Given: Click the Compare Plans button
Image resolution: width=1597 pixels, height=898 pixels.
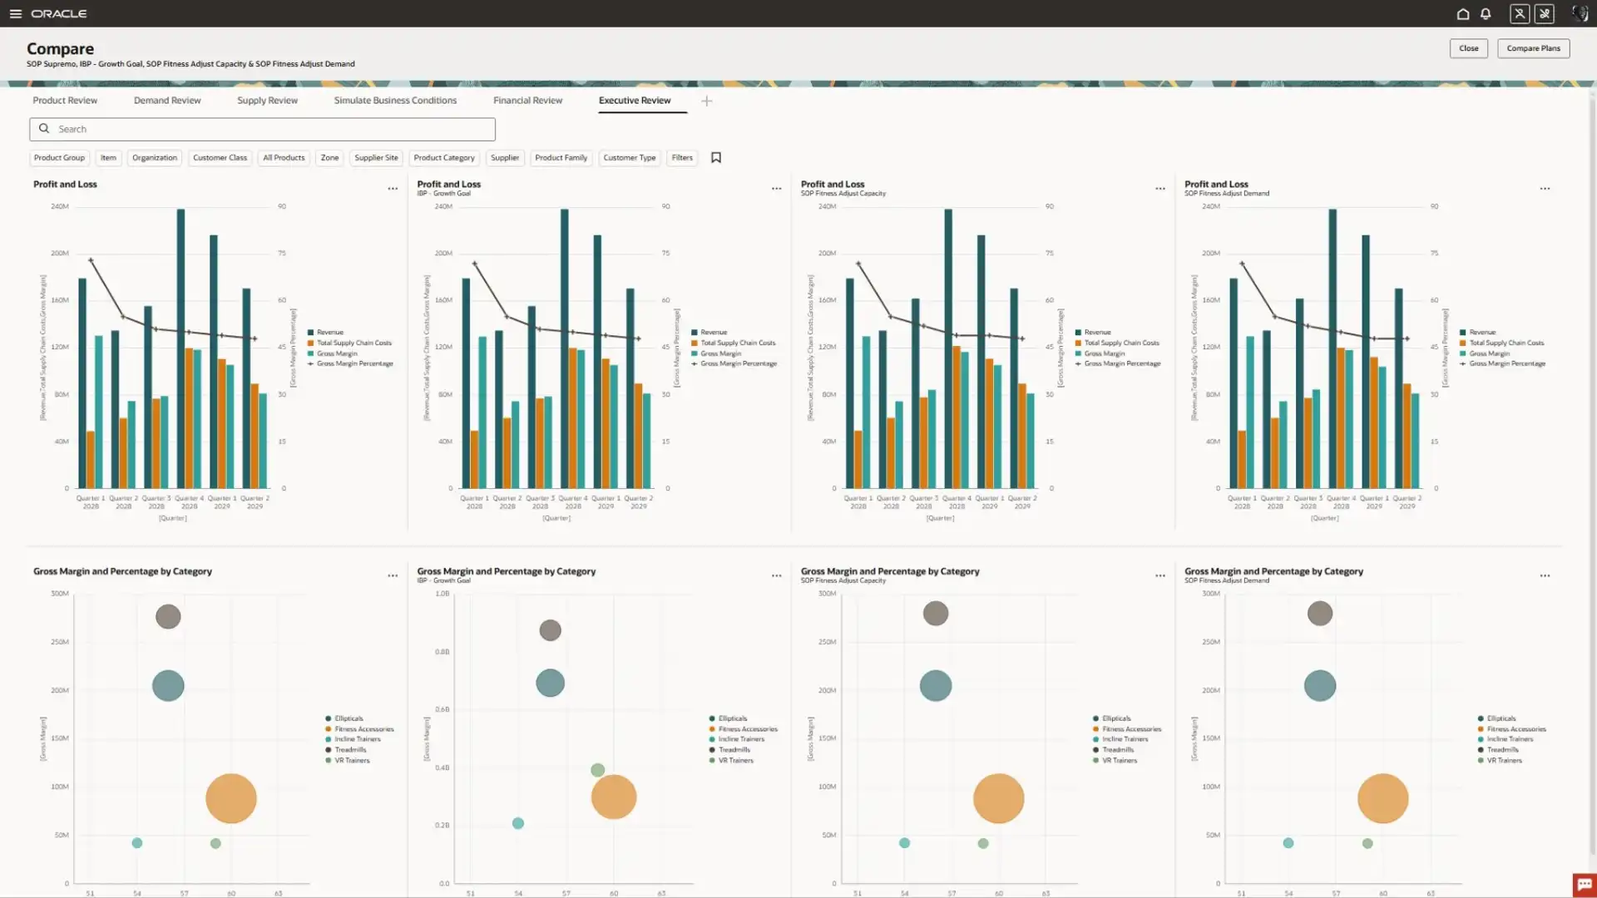Looking at the screenshot, I should pyautogui.click(x=1533, y=48).
